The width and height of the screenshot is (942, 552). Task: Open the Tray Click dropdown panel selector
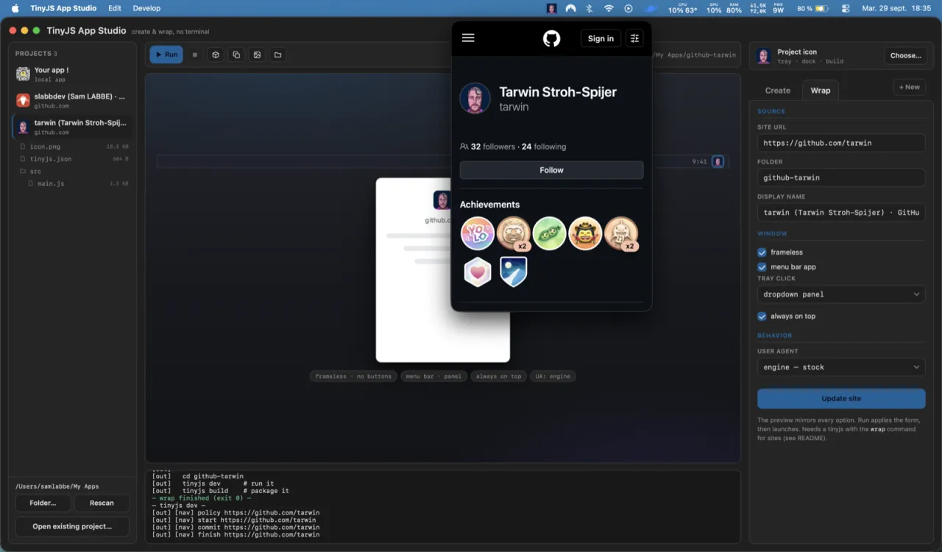click(841, 294)
